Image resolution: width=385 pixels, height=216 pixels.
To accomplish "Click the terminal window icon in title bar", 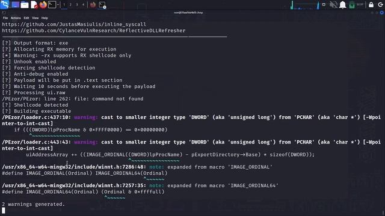I will (4, 13).
